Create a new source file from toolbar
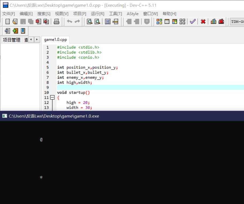This screenshot has width=244, height=204. pyautogui.click(x=7, y=21)
